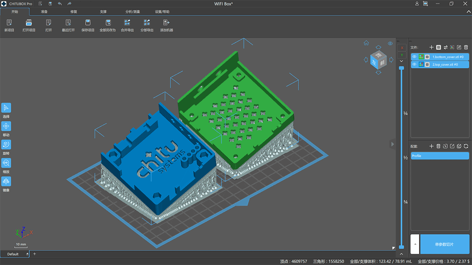This screenshot has width=472, height=265.
Task: Delete selected file with trash icon in 文件 panel
Action: pos(466,47)
